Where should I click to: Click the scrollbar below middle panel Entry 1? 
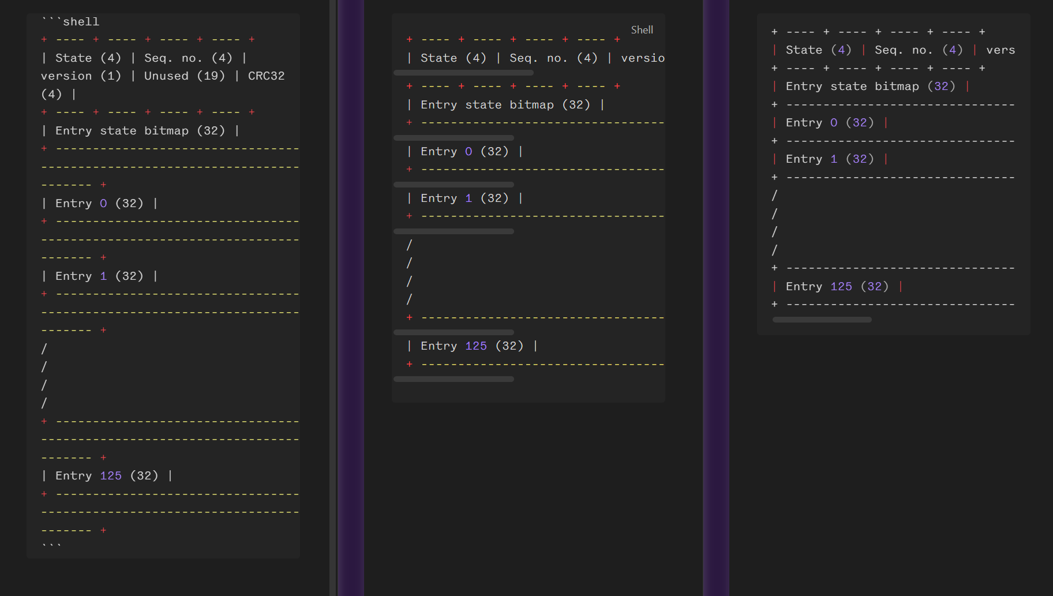454,231
